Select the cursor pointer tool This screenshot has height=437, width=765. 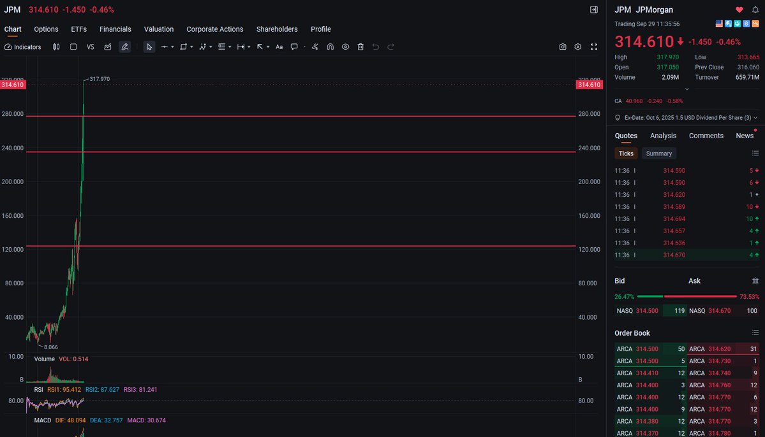coord(149,47)
